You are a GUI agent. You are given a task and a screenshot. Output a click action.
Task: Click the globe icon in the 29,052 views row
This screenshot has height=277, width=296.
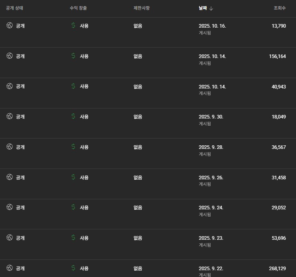[x=10, y=207]
